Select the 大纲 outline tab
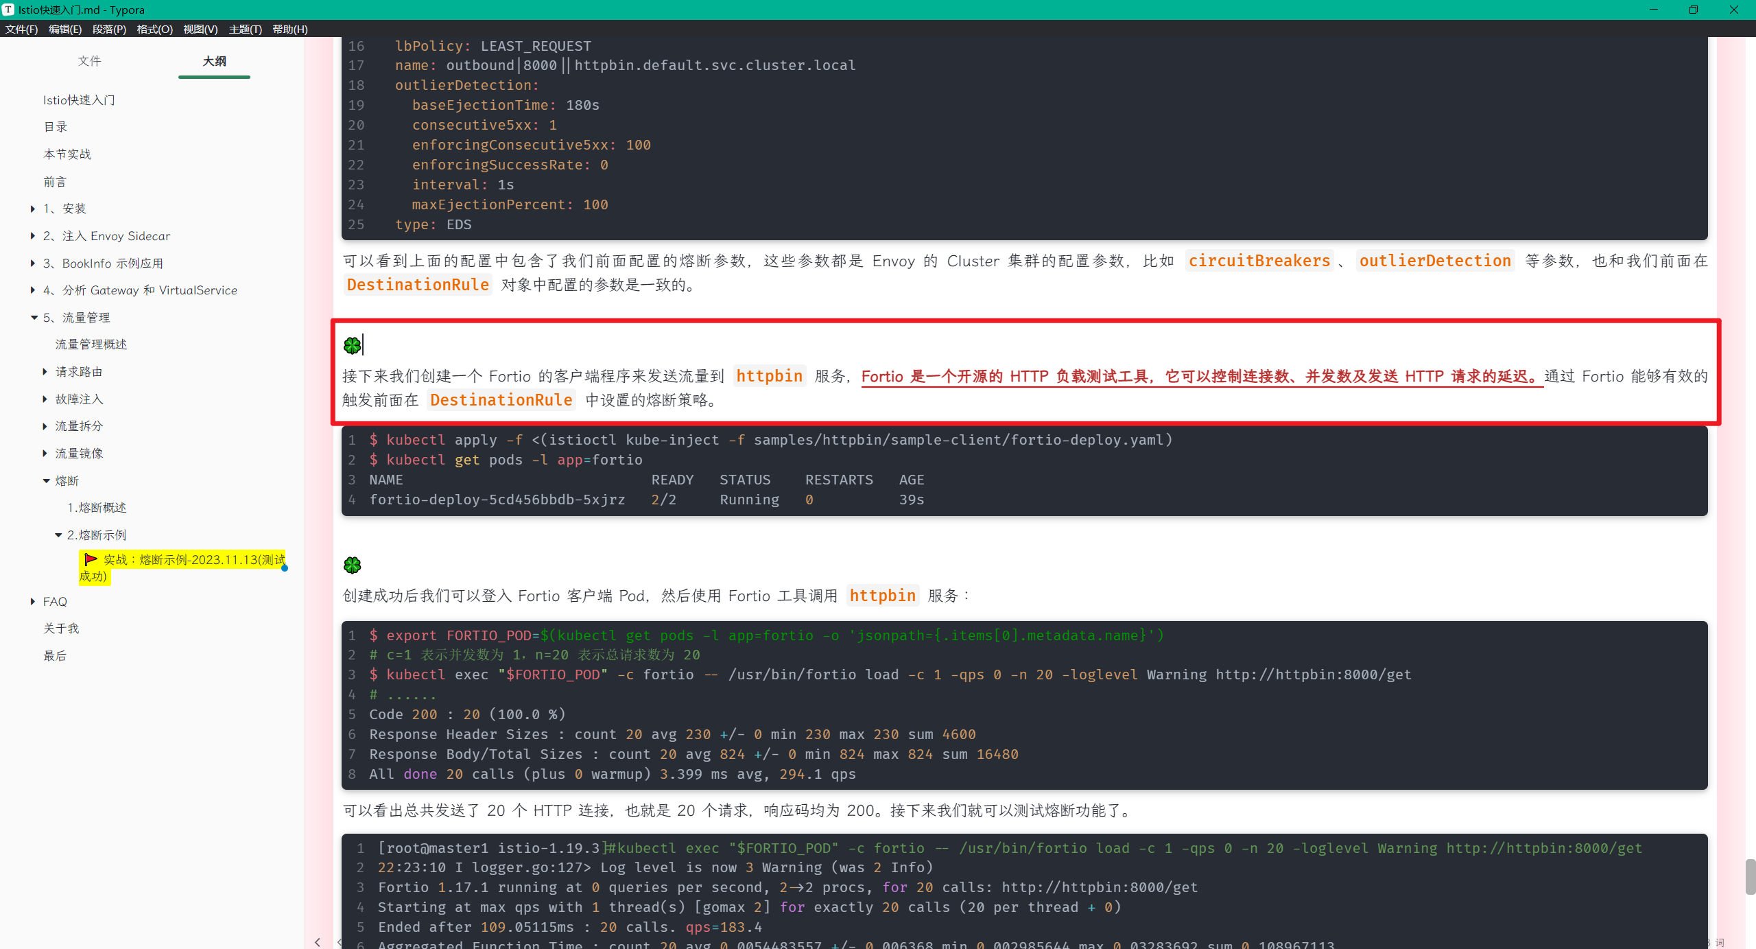The width and height of the screenshot is (1756, 949). (214, 61)
